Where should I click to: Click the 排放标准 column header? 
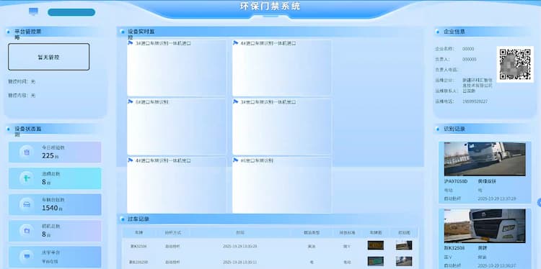tap(347, 232)
